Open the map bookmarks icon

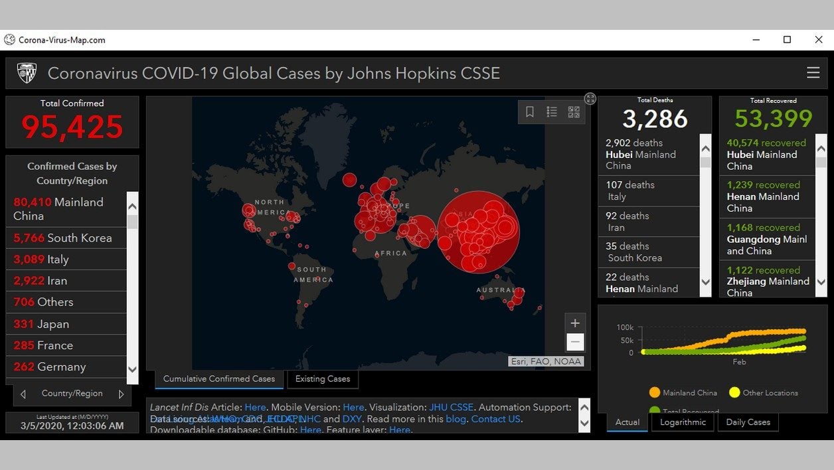click(x=530, y=112)
